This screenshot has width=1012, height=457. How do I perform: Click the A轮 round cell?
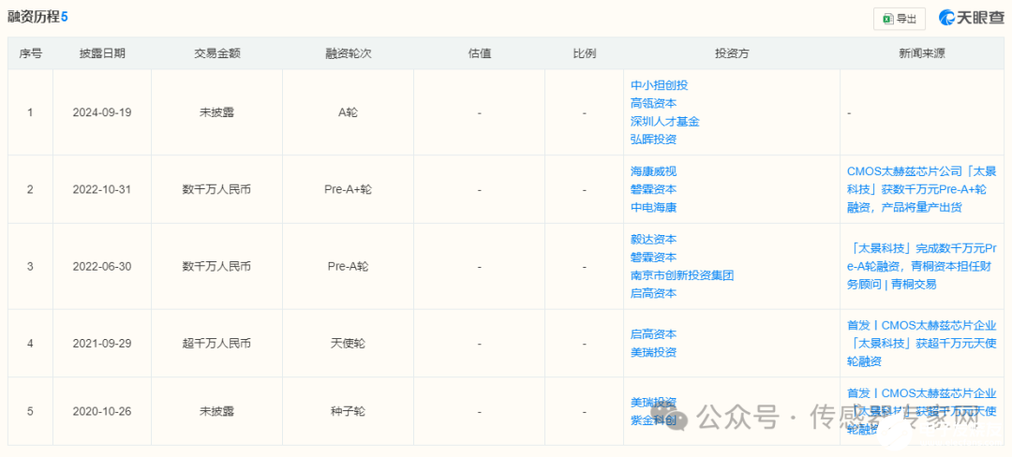pos(348,112)
